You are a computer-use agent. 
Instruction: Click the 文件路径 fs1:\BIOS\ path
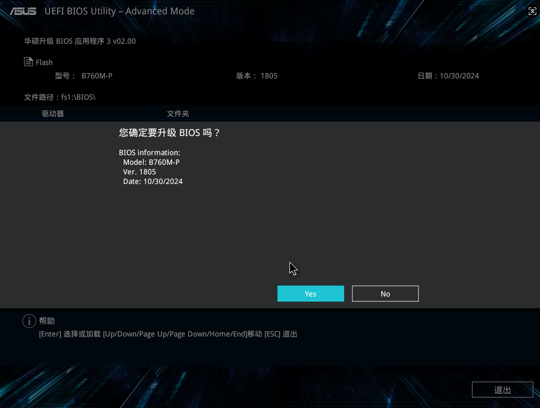pos(60,97)
